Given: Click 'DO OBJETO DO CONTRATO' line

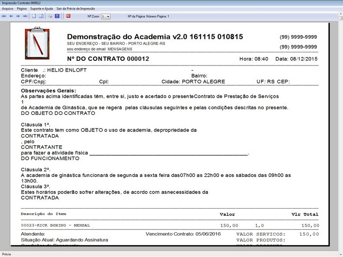Looking at the screenshot, I should [58, 113].
